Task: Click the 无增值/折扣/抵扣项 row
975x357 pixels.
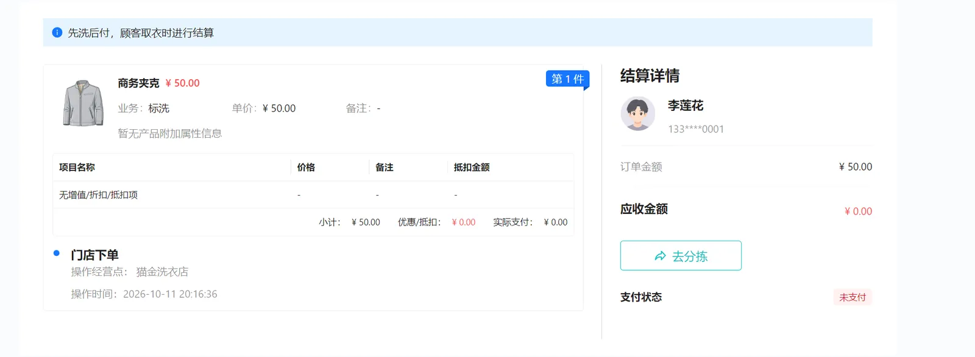Action: [x=313, y=195]
